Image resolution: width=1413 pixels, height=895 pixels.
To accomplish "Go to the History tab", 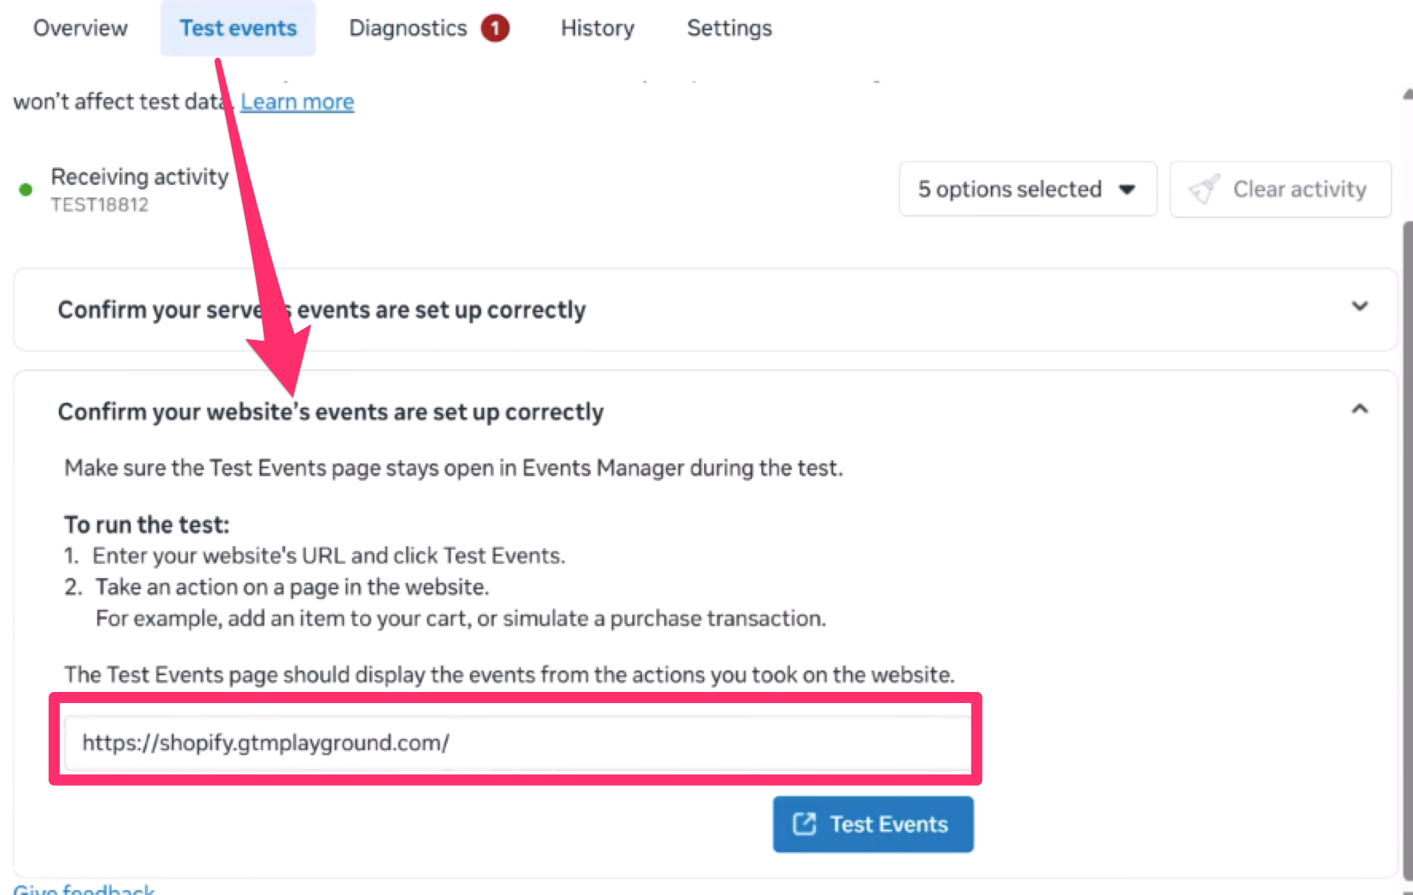I will [597, 29].
